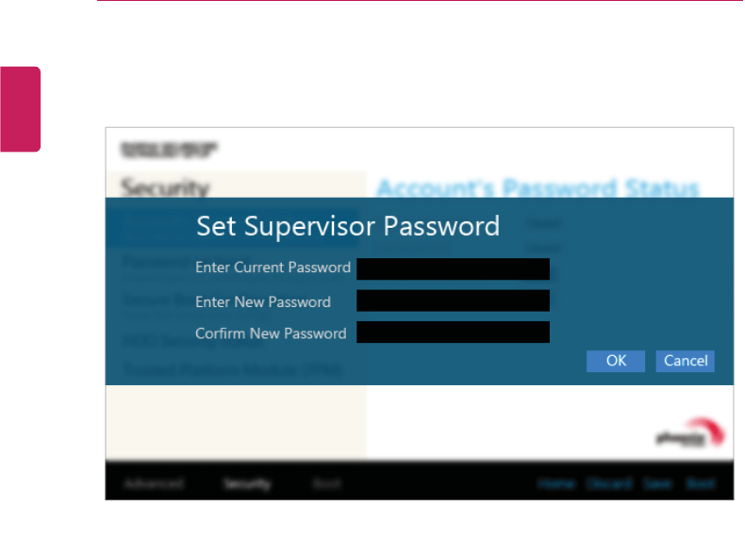Open the Boot tab in bottom bar
The width and height of the screenshot is (745, 534).
pyautogui.click(x=326, y=484)
